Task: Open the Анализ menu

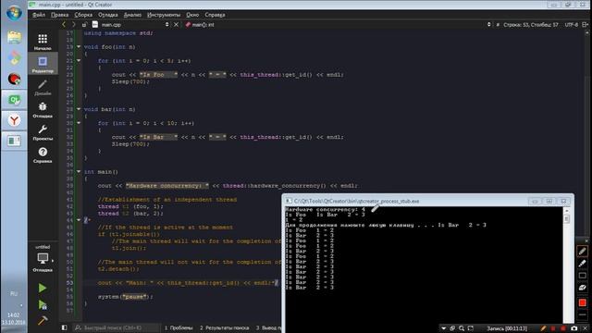Action: (132, 15)
